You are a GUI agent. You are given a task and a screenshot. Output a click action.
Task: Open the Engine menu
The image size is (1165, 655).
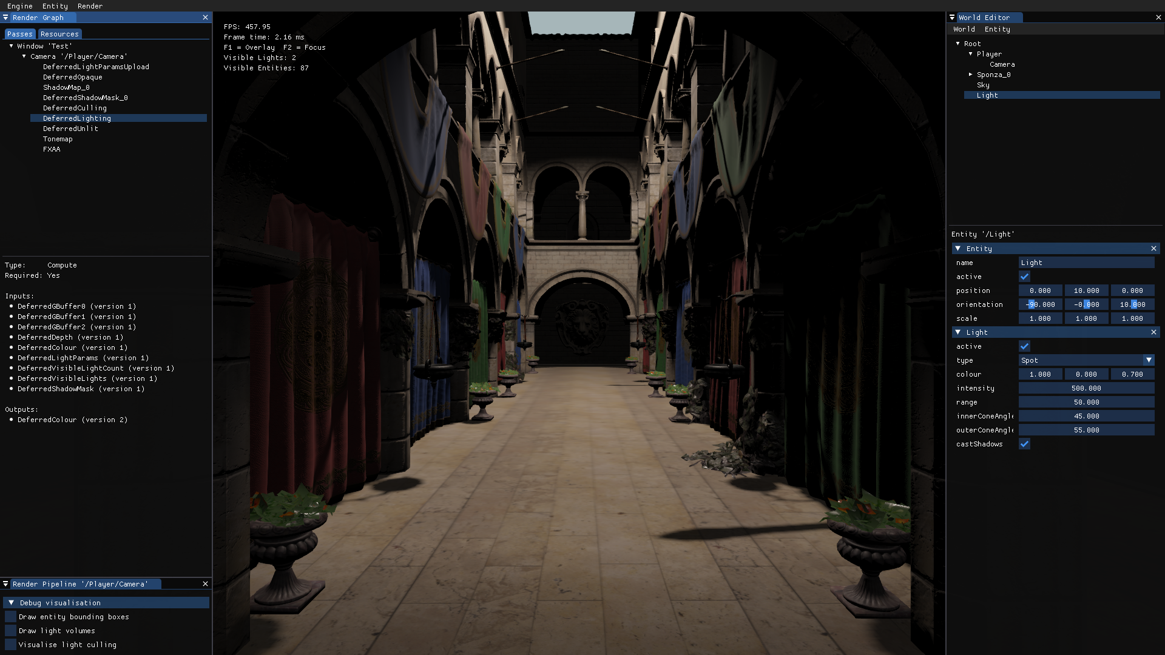(x=20, y=6)
